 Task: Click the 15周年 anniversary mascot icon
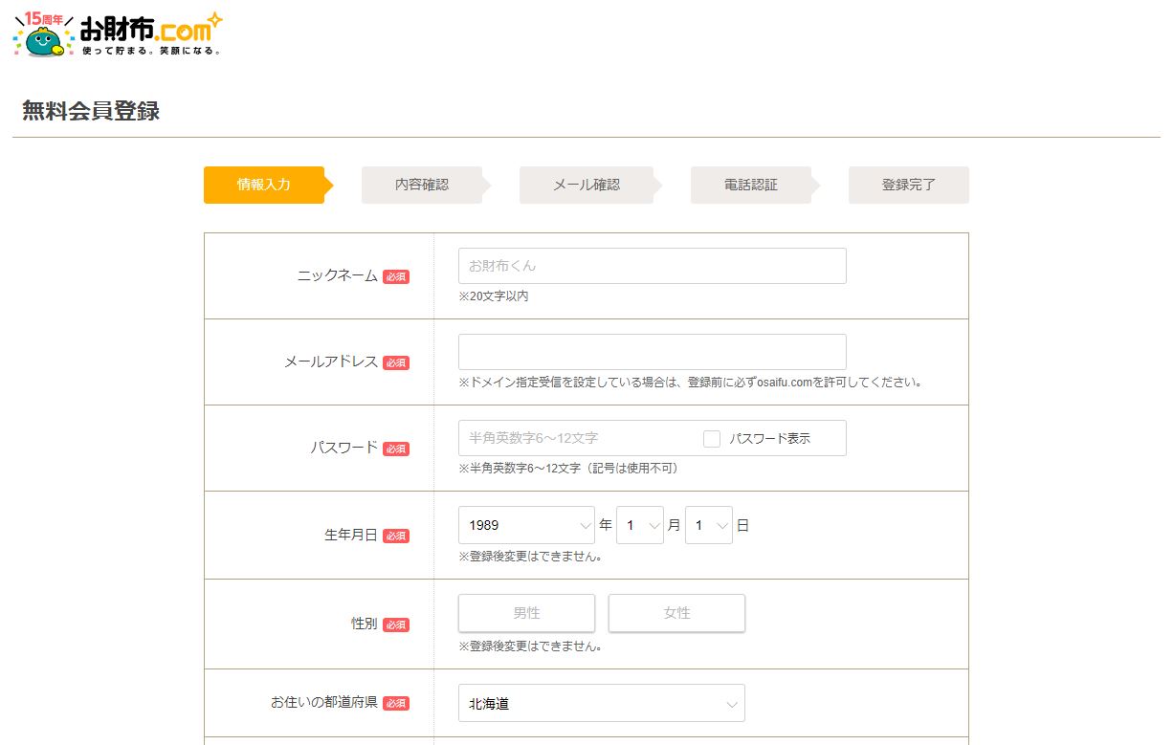pyautogui.click(x=43, y=36)
